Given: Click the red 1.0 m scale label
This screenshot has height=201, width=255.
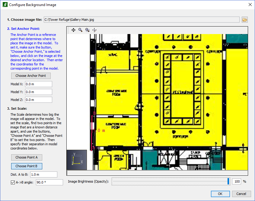Looking at the screenshot, I should [x=99, y=130].
